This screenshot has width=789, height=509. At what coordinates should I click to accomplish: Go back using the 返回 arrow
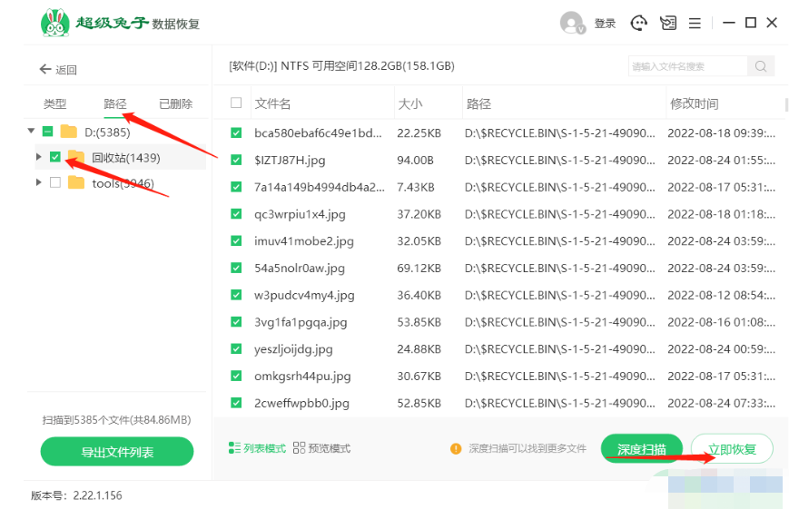click(x=58, y=70)
